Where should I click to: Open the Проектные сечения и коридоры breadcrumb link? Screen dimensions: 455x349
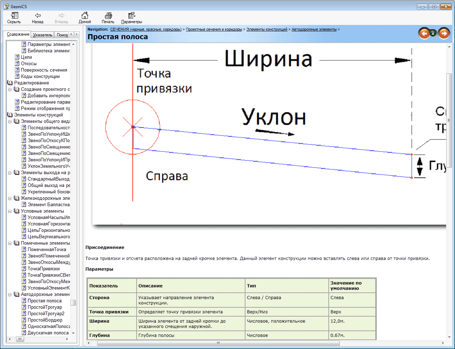(x=214, y=29)
